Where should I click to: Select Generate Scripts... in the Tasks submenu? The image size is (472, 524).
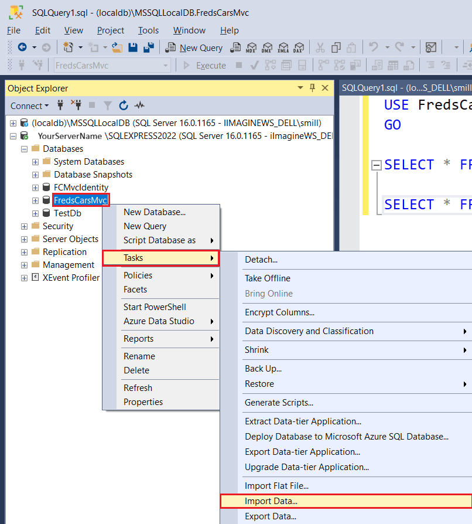coord(346,403)
